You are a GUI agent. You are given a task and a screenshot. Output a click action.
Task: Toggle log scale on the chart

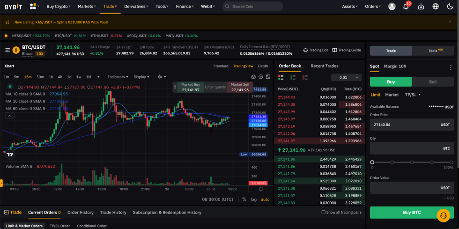[253, 199]
